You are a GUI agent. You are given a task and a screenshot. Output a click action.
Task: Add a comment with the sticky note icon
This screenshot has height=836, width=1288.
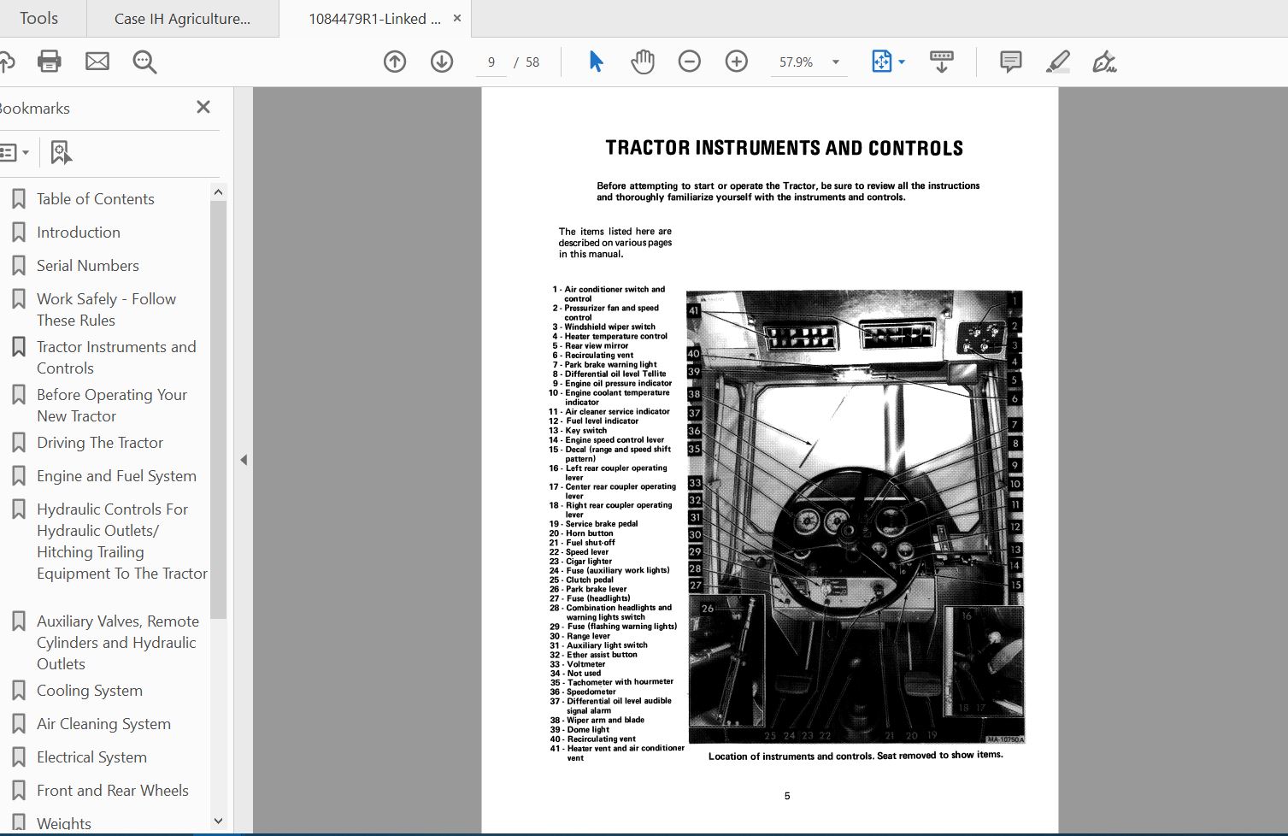pyautogui.click(x=1010, y=62)
